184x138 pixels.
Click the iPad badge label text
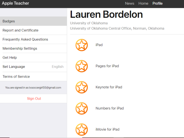[x=99, y=45]
